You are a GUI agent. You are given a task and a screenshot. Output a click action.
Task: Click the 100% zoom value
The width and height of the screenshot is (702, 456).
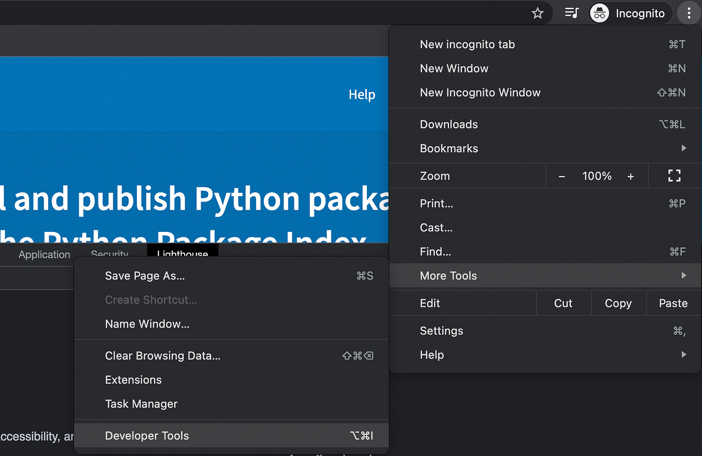point(597,176)
